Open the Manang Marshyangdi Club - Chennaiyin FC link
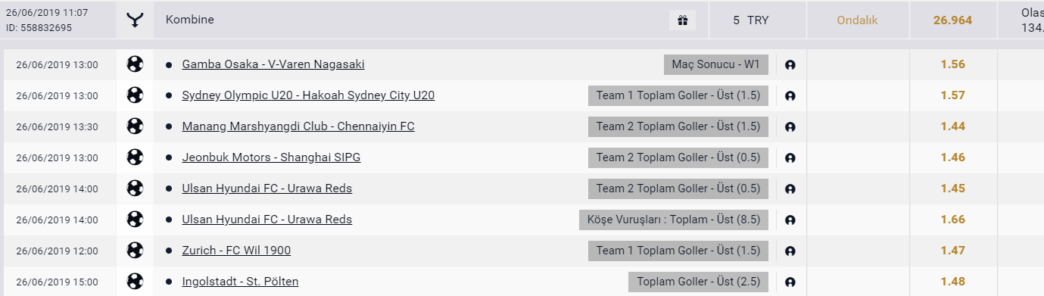 coord(298,126)
